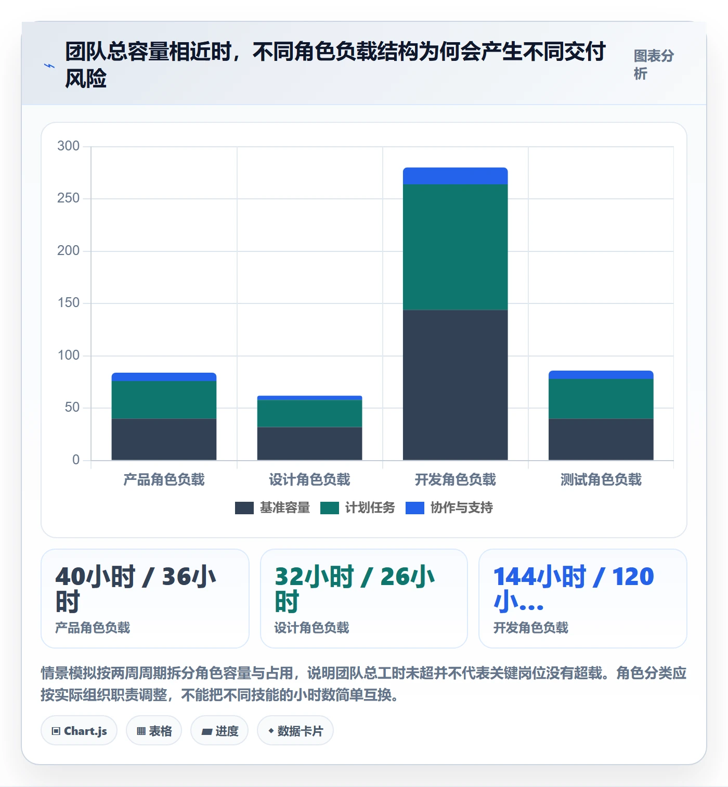Click the 100 value on the y-axis

click(x=69, y=355)
